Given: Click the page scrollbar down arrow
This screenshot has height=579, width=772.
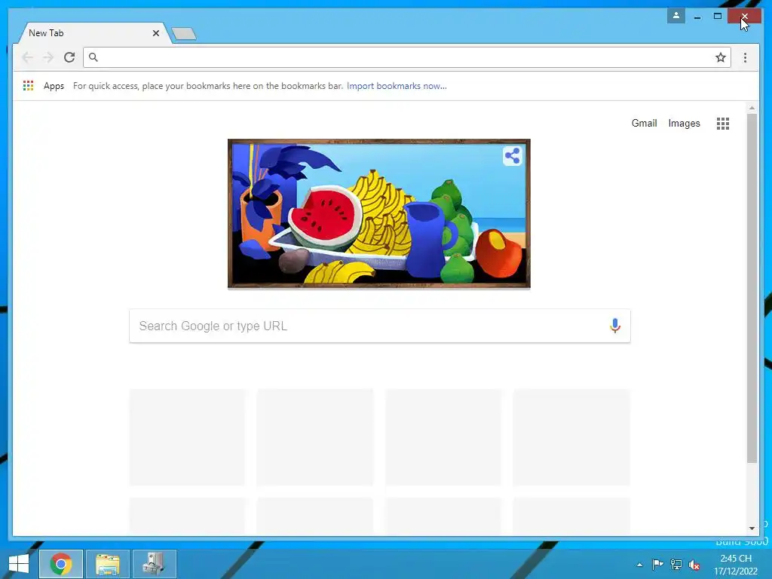Looking at the screenshot, I should coord(752,528).
